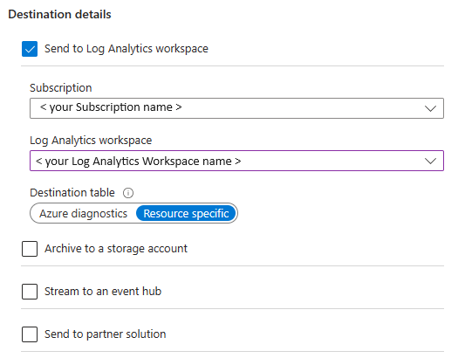Image resolution: width=465 pixels, height=358 pixels.
Task: Select the Resource specific pill option
Action: pyautogui.click(x=186, y=213)
